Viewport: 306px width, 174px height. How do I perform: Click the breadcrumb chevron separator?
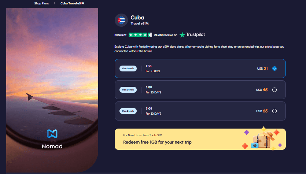click(x=55, y=3)
